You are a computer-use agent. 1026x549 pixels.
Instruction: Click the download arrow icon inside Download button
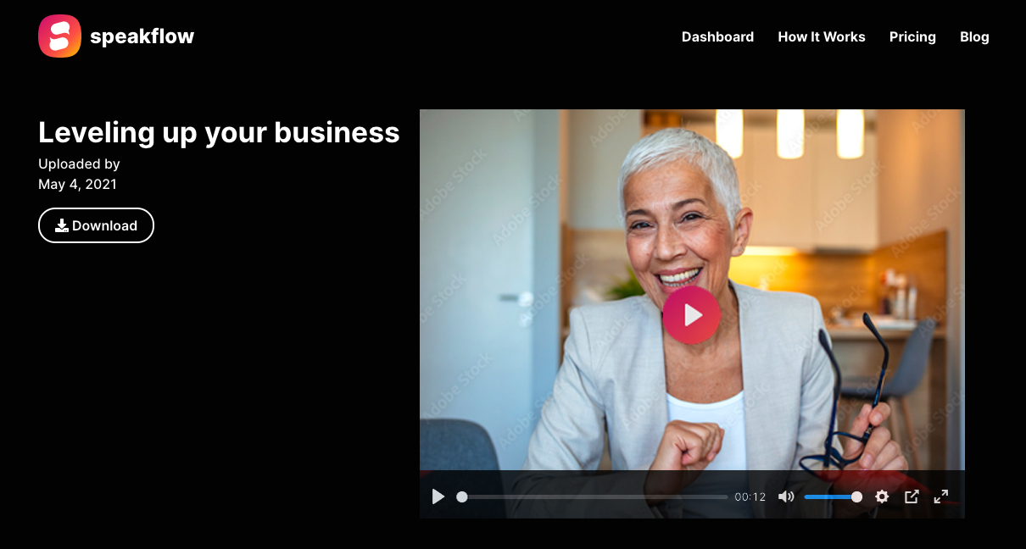(x=62, y=225)
